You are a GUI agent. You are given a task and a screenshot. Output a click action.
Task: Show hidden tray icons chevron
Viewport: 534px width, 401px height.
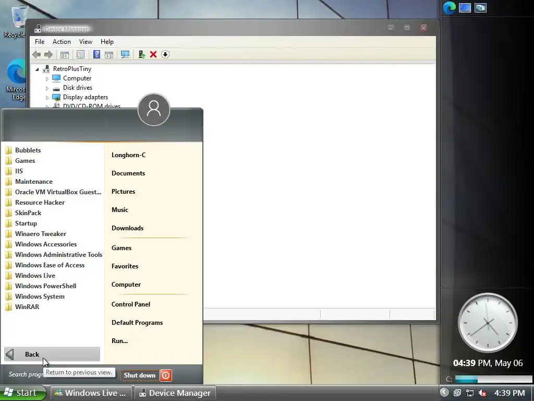coord(444,393)
